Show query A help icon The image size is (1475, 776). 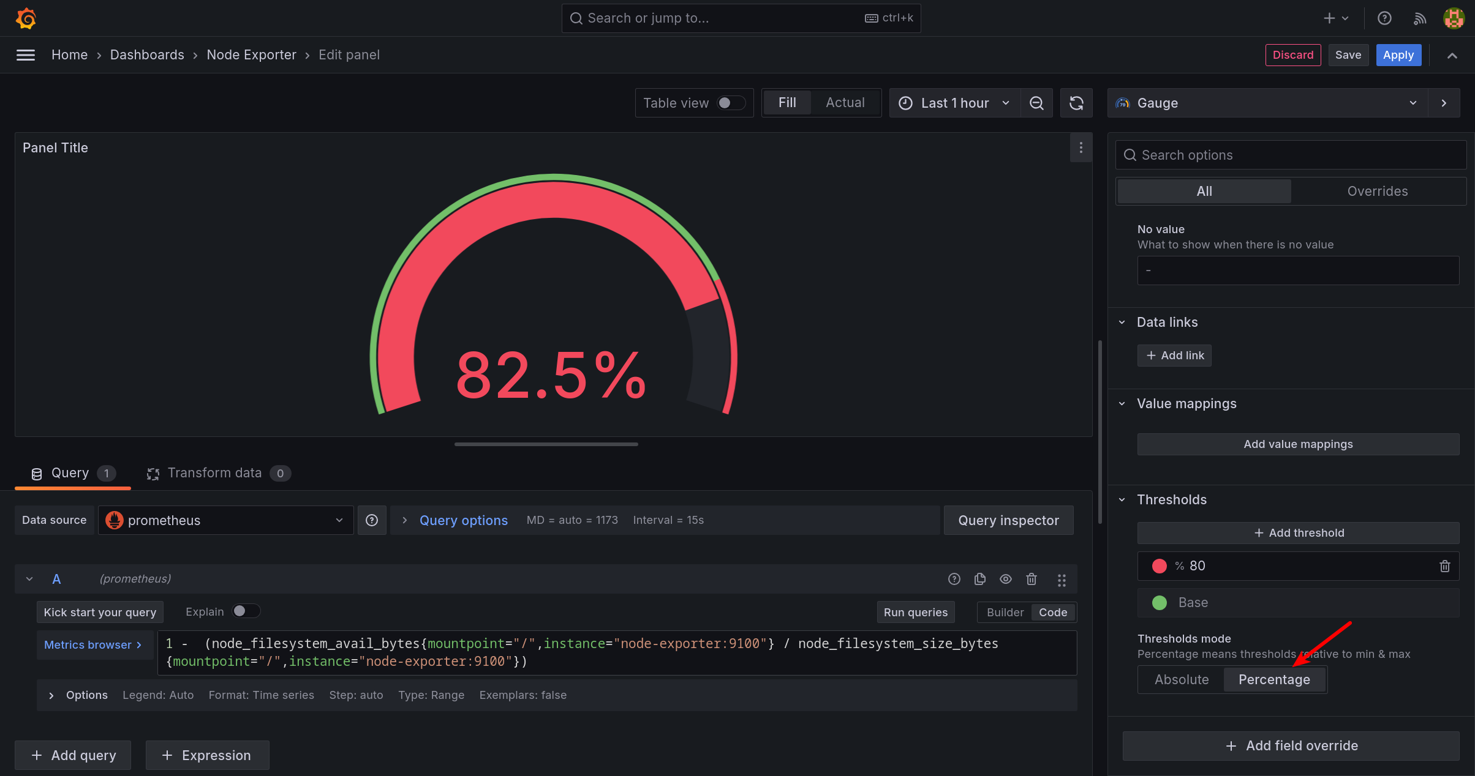954,579
